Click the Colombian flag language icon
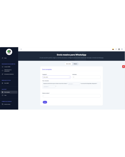 pyautogui.click(x=113, y=49)
